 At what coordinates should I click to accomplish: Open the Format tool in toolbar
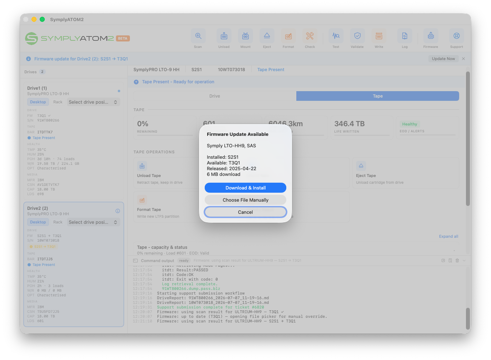[288, 36]
